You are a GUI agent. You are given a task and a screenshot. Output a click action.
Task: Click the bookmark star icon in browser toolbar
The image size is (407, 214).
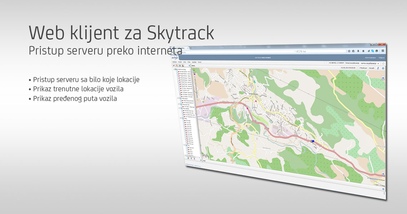tap(349, 51)
